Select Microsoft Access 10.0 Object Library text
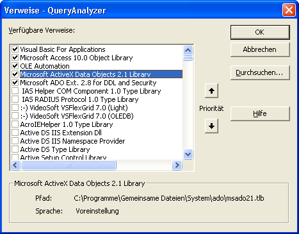The image size is (299, 234). (76, 58)
